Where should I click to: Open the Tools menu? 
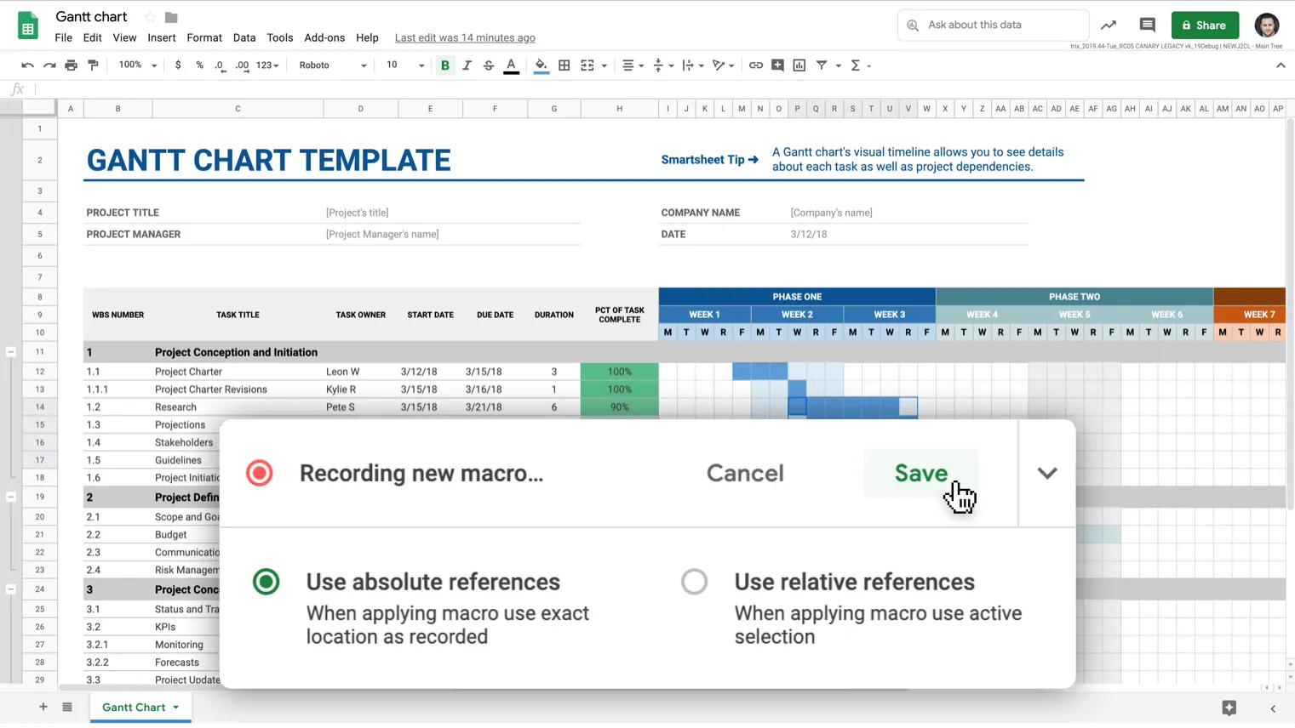click(x=280, y=37)
